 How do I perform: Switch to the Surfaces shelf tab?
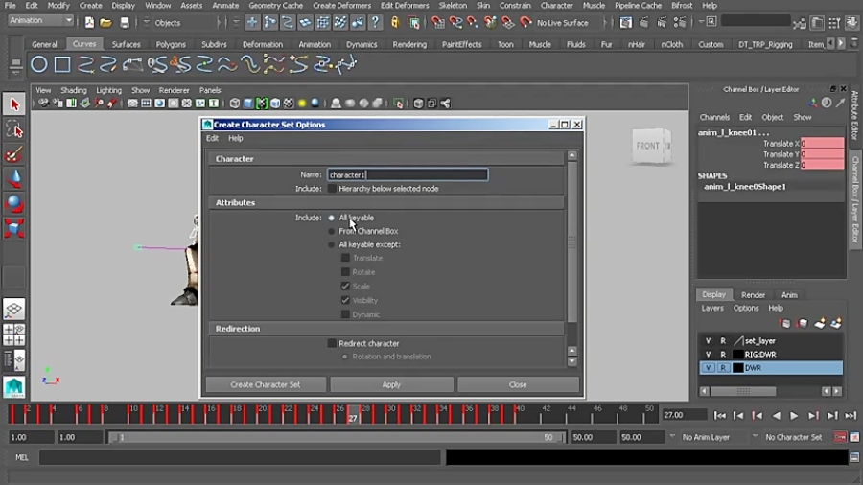point(126,44)
